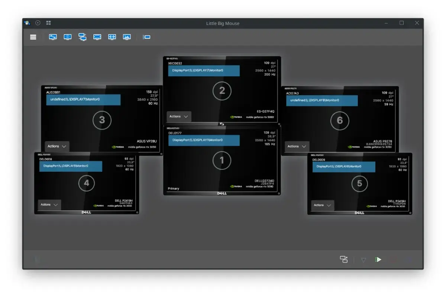Open the hamburger menu in the toolbar

33,37
